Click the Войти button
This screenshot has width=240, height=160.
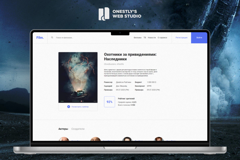pos(199,38)
